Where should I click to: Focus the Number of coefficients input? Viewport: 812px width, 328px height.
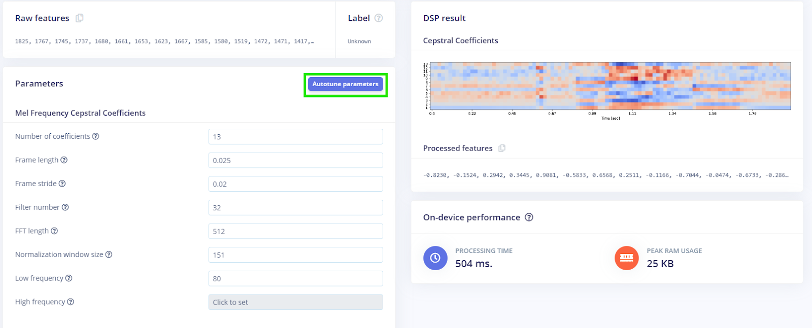point(295,137)
